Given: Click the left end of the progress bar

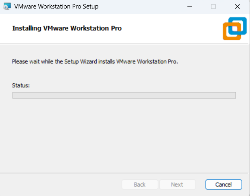Looking at the screenshot, I should click(15, 95).
